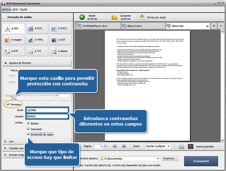Choose the A HTML output format
This screenshot has width=226, height=171.
(37, 40)
